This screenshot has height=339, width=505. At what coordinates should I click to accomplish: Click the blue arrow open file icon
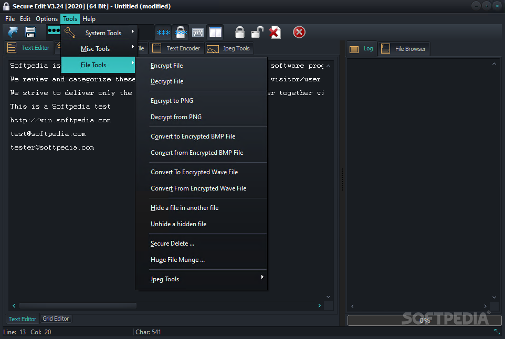13,32
